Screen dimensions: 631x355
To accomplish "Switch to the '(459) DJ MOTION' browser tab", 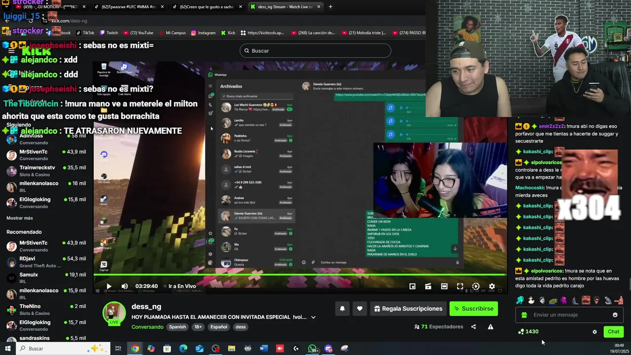I will pos(49,7).
